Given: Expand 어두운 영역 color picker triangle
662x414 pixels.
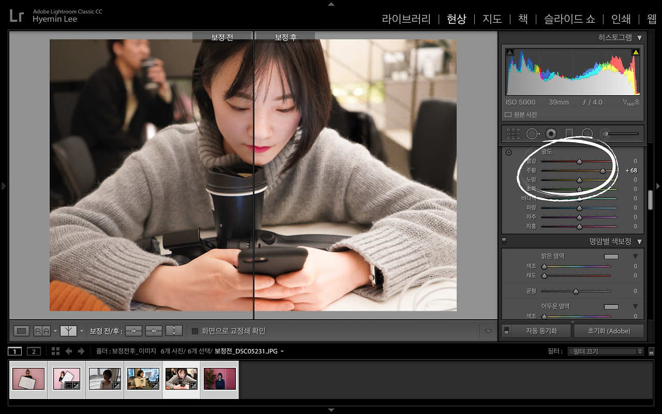Looking at the screenshot, I should click(635, 306).
